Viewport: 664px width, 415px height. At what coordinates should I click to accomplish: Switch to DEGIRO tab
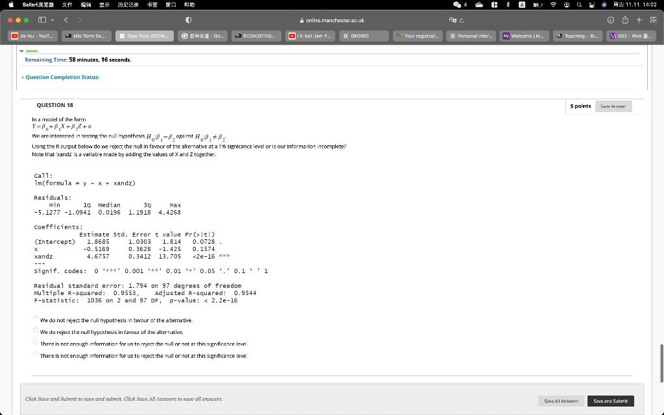(364, 36)
